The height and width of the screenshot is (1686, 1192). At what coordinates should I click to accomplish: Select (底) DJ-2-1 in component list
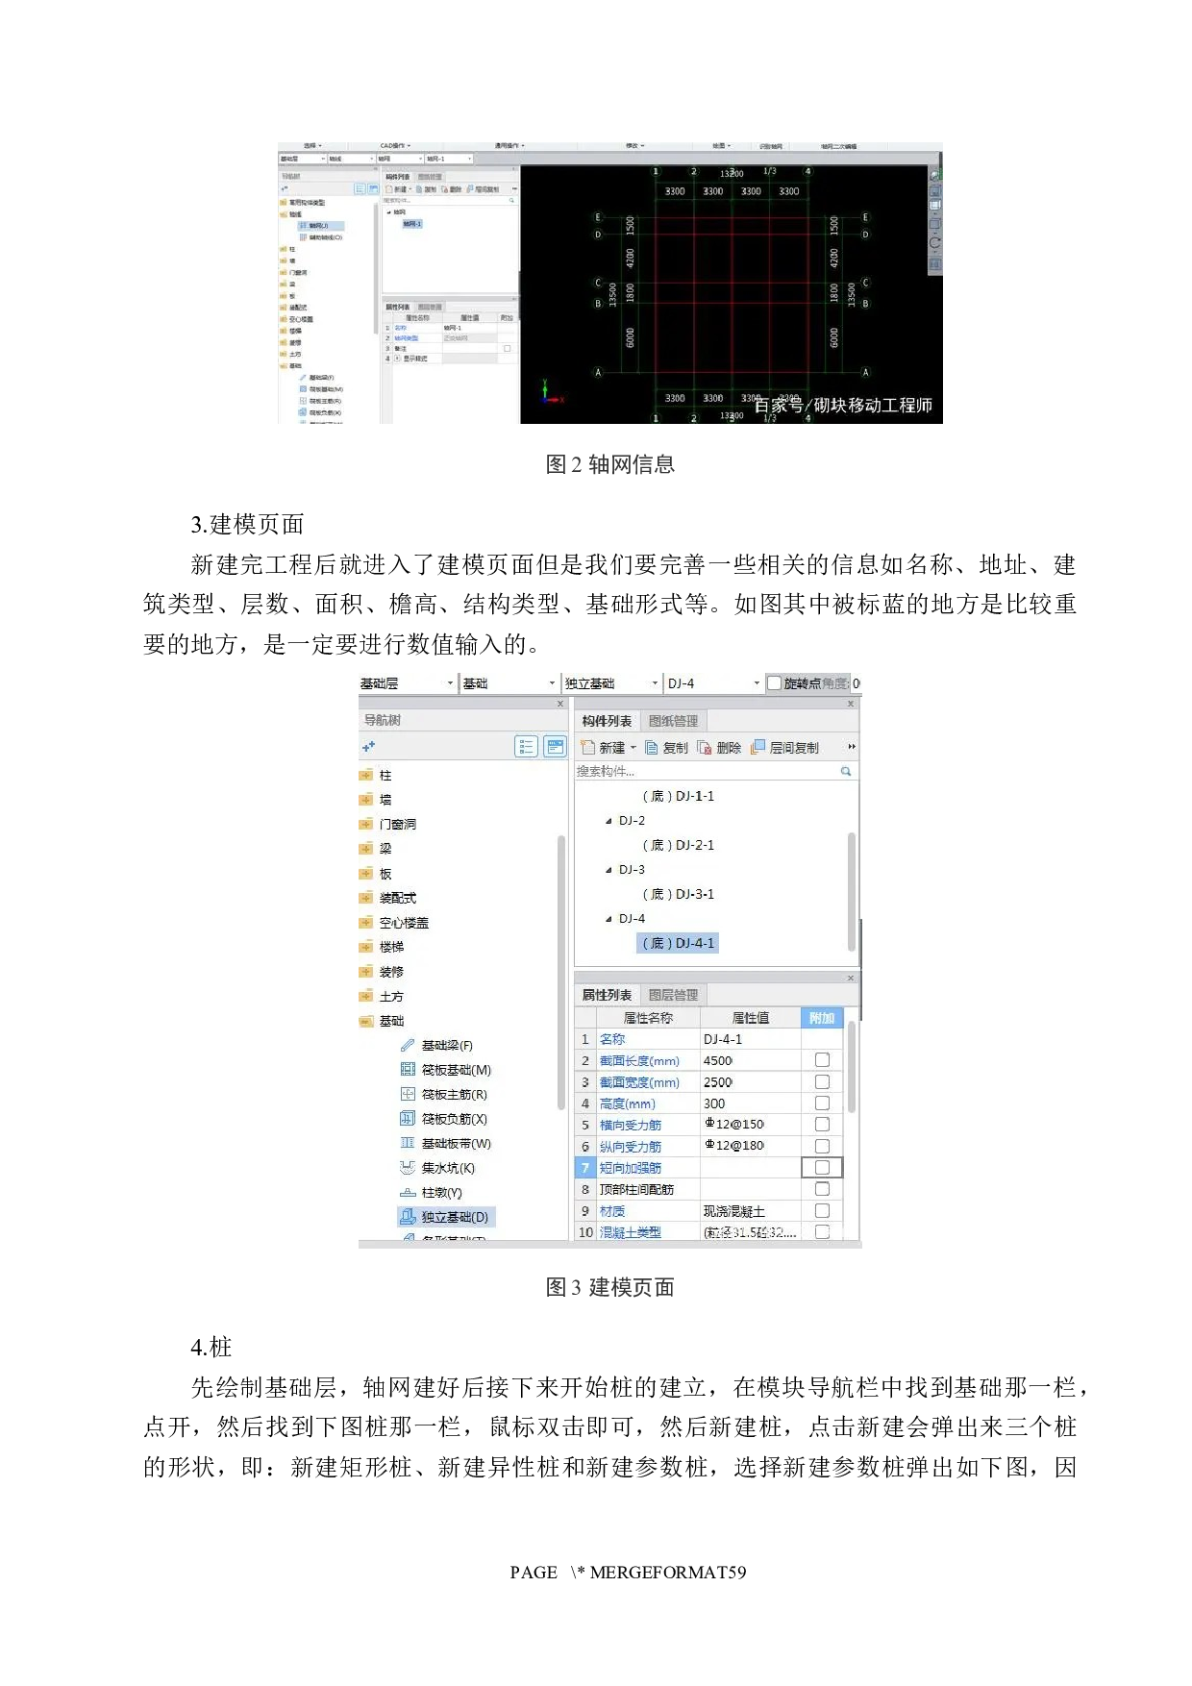(x=679, y=845)
